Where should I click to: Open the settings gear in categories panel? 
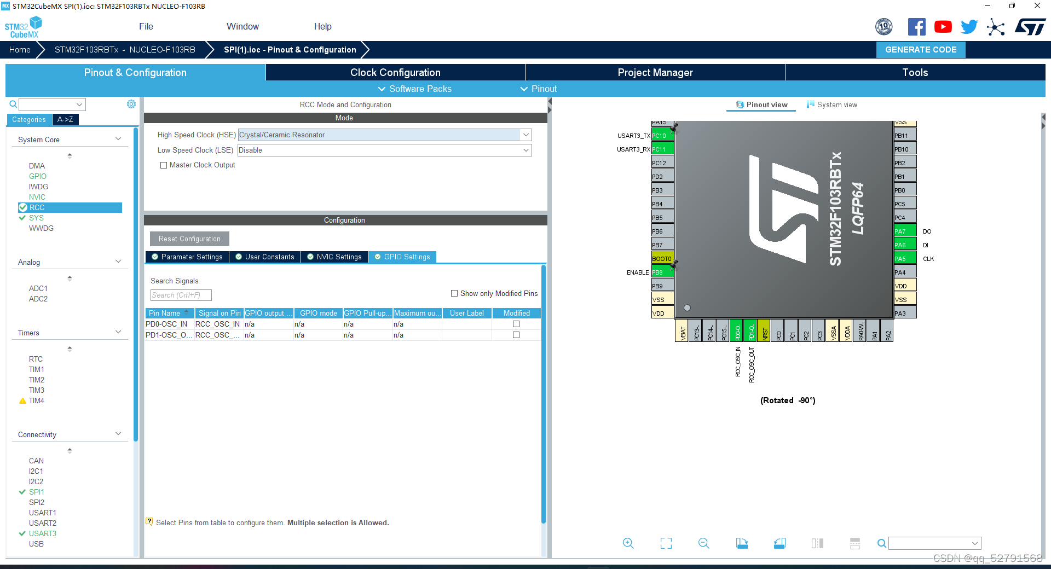coord(131,104)
